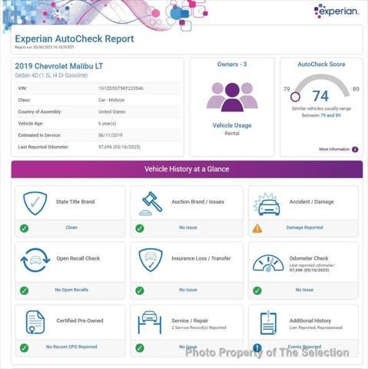The width and height of the screenshot is (368, 369).
Task: Click No Issue under Auction Brand / Issues
Action: (x=188, y=228)
